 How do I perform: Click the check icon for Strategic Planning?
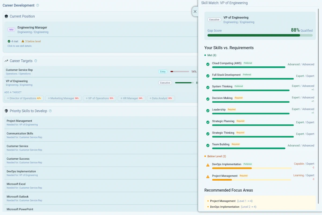208,122
